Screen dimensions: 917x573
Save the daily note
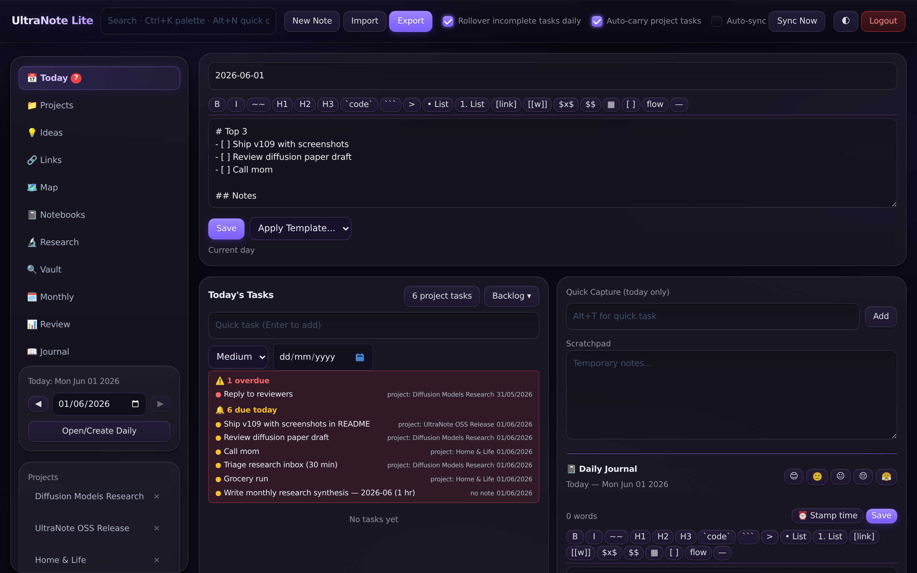226,229
